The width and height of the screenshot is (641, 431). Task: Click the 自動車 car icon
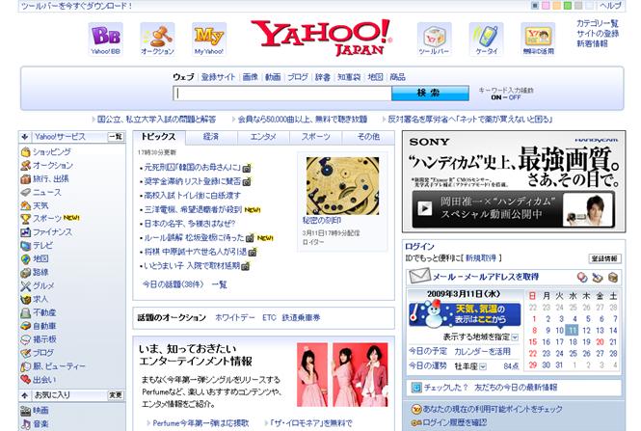click(x=26, y=326)
